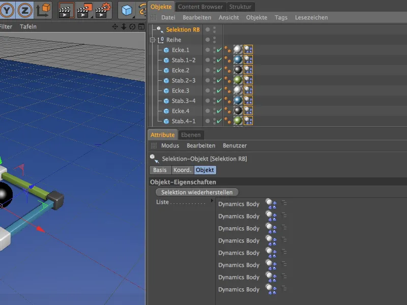Screen dimensions: 407x305
Task: Select Selektion RB object in tree
Action: (x=183, y=29)
